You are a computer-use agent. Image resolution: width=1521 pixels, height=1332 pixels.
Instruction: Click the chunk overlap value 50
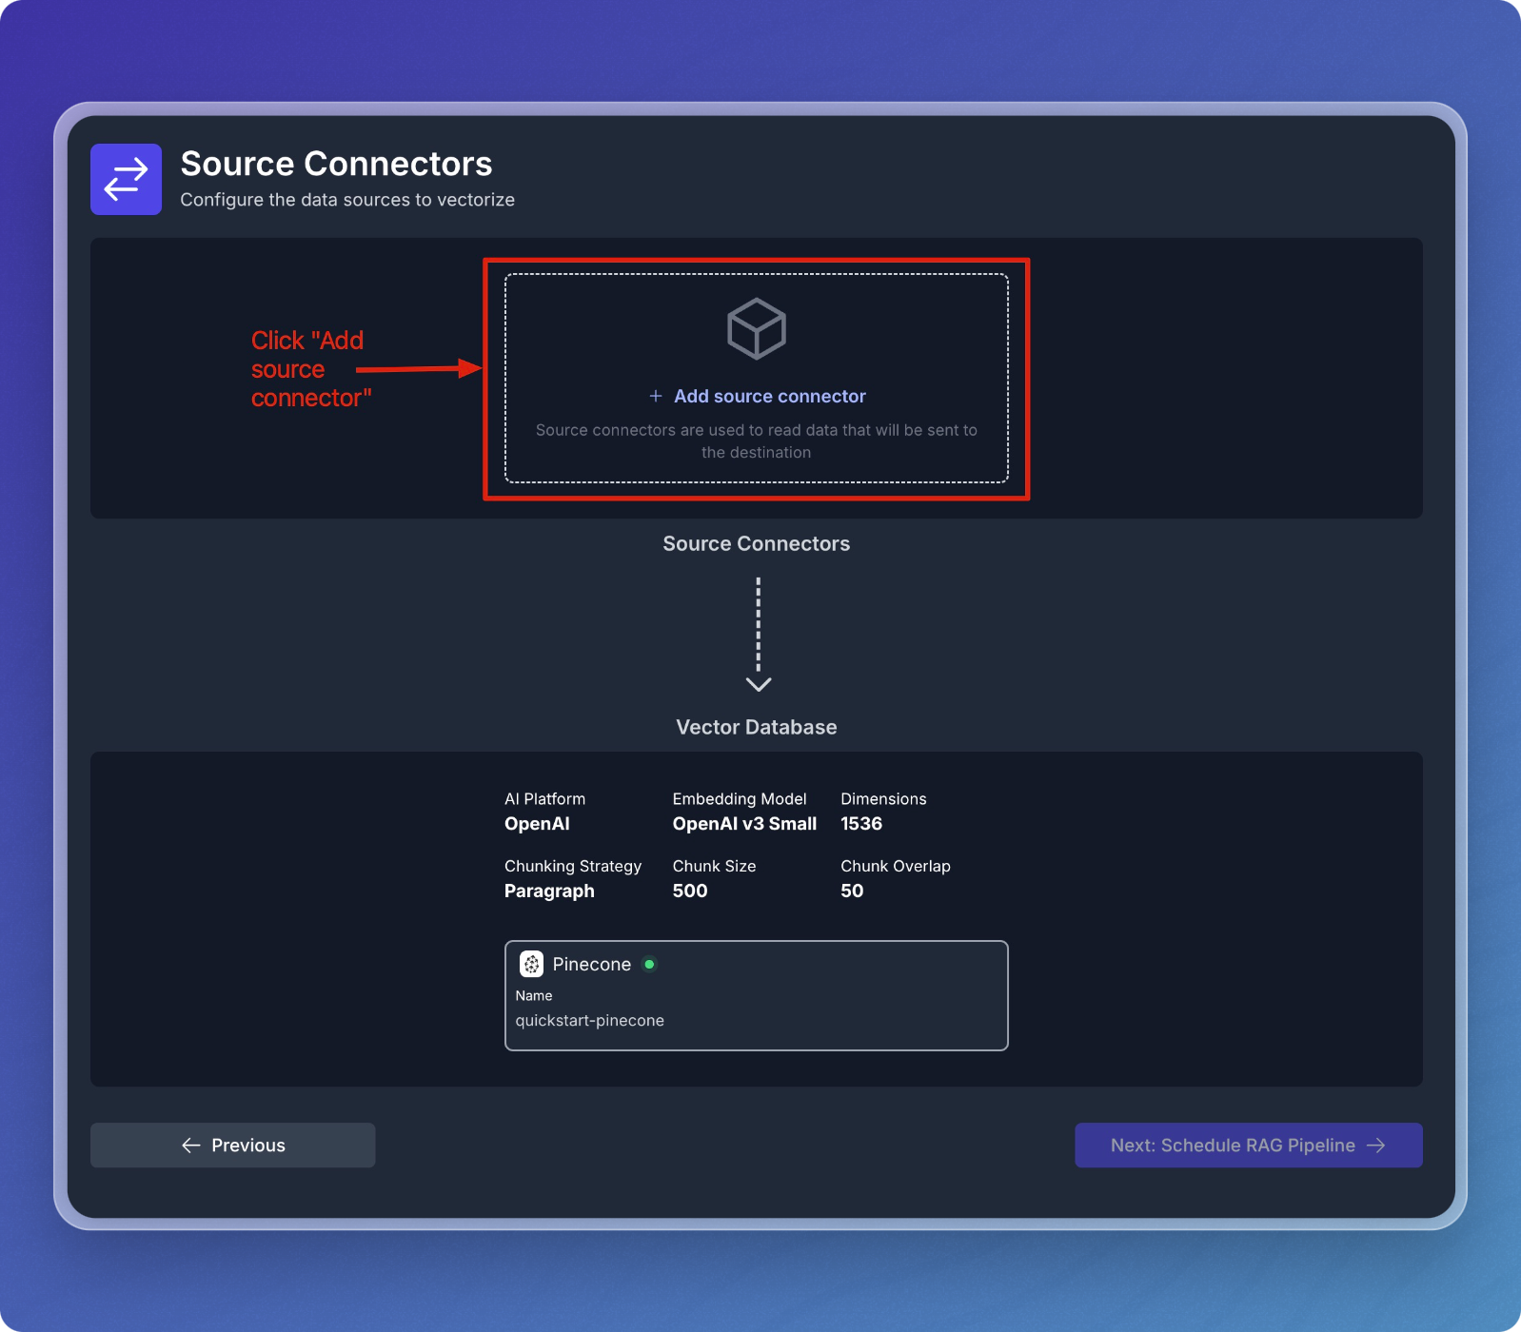(852, 891)
